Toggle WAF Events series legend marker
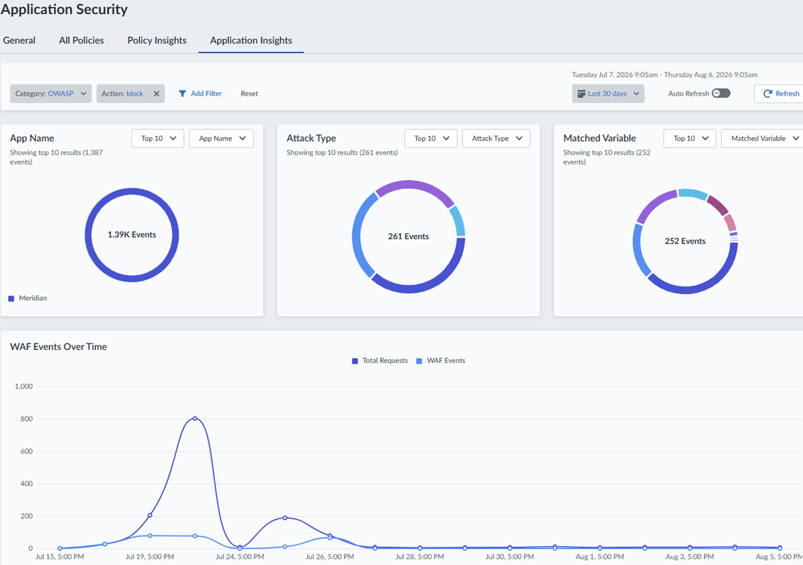803x565 pixels. tap(420, 361)
